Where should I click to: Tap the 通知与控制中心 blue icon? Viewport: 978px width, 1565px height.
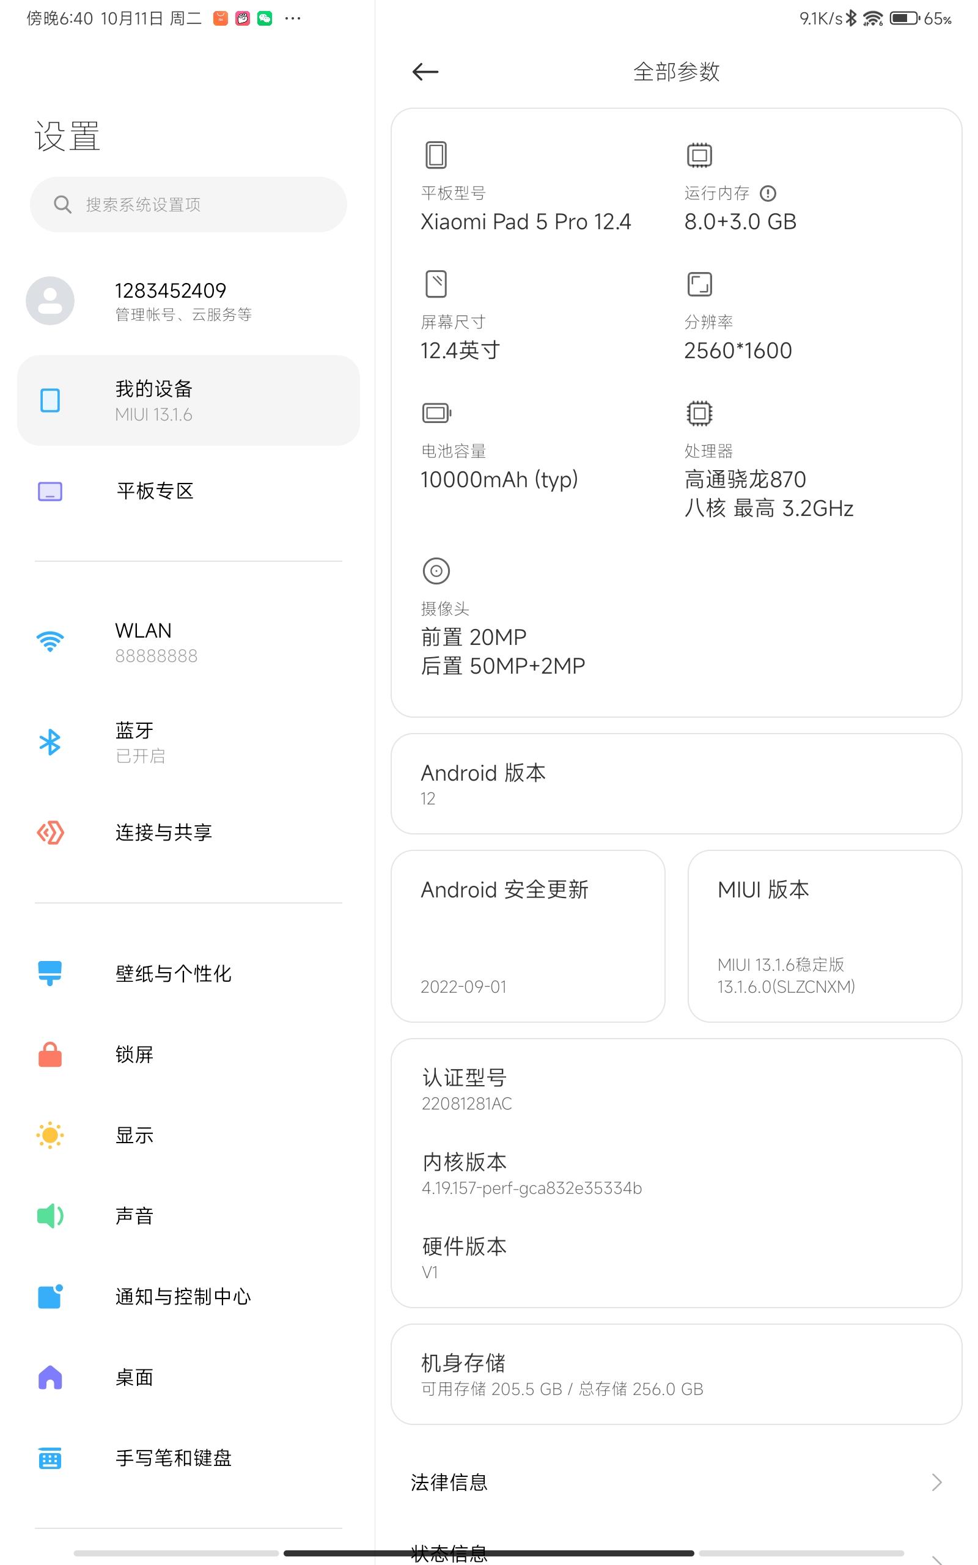50,1297
